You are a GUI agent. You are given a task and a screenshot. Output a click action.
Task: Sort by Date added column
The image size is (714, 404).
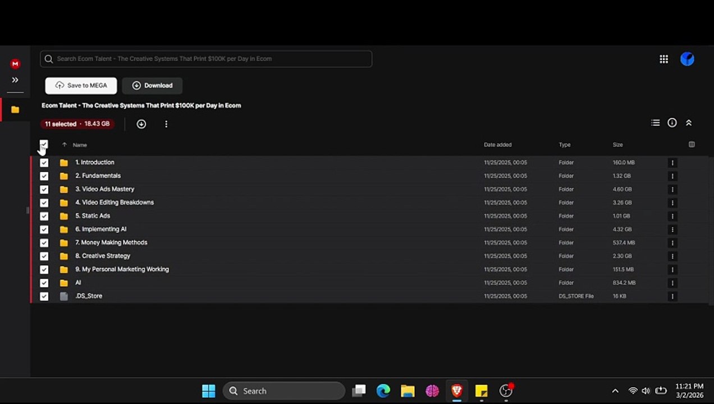pos(498,145)
